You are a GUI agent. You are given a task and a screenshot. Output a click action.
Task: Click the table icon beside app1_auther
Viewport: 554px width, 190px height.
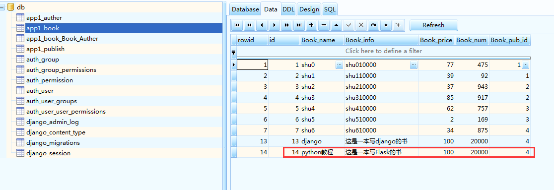tap(20, 18)
